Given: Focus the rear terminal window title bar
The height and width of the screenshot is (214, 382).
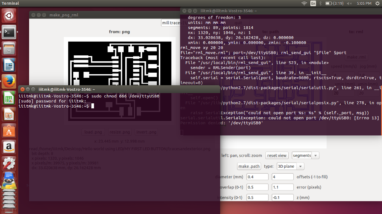Looking at the screenshot, I should [x=280, y=11].
